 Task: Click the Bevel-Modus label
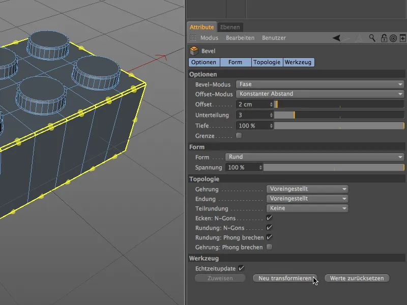pyautogui.click(x=213, y=84)
